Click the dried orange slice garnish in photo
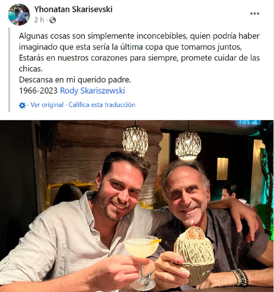Screen dimensions: 274x292 click(x=196, y=233)
